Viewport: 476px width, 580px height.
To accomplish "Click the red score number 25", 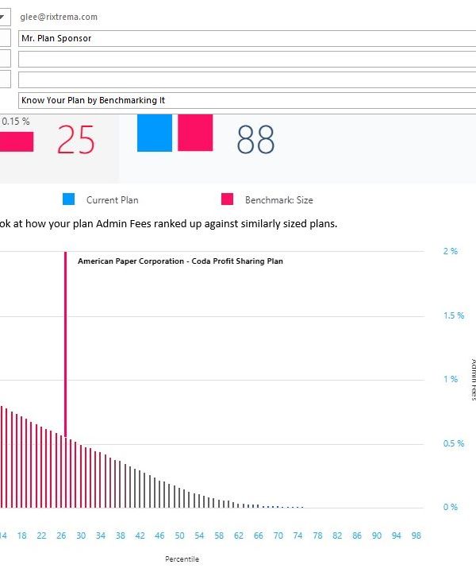I will tap(75, 141).
